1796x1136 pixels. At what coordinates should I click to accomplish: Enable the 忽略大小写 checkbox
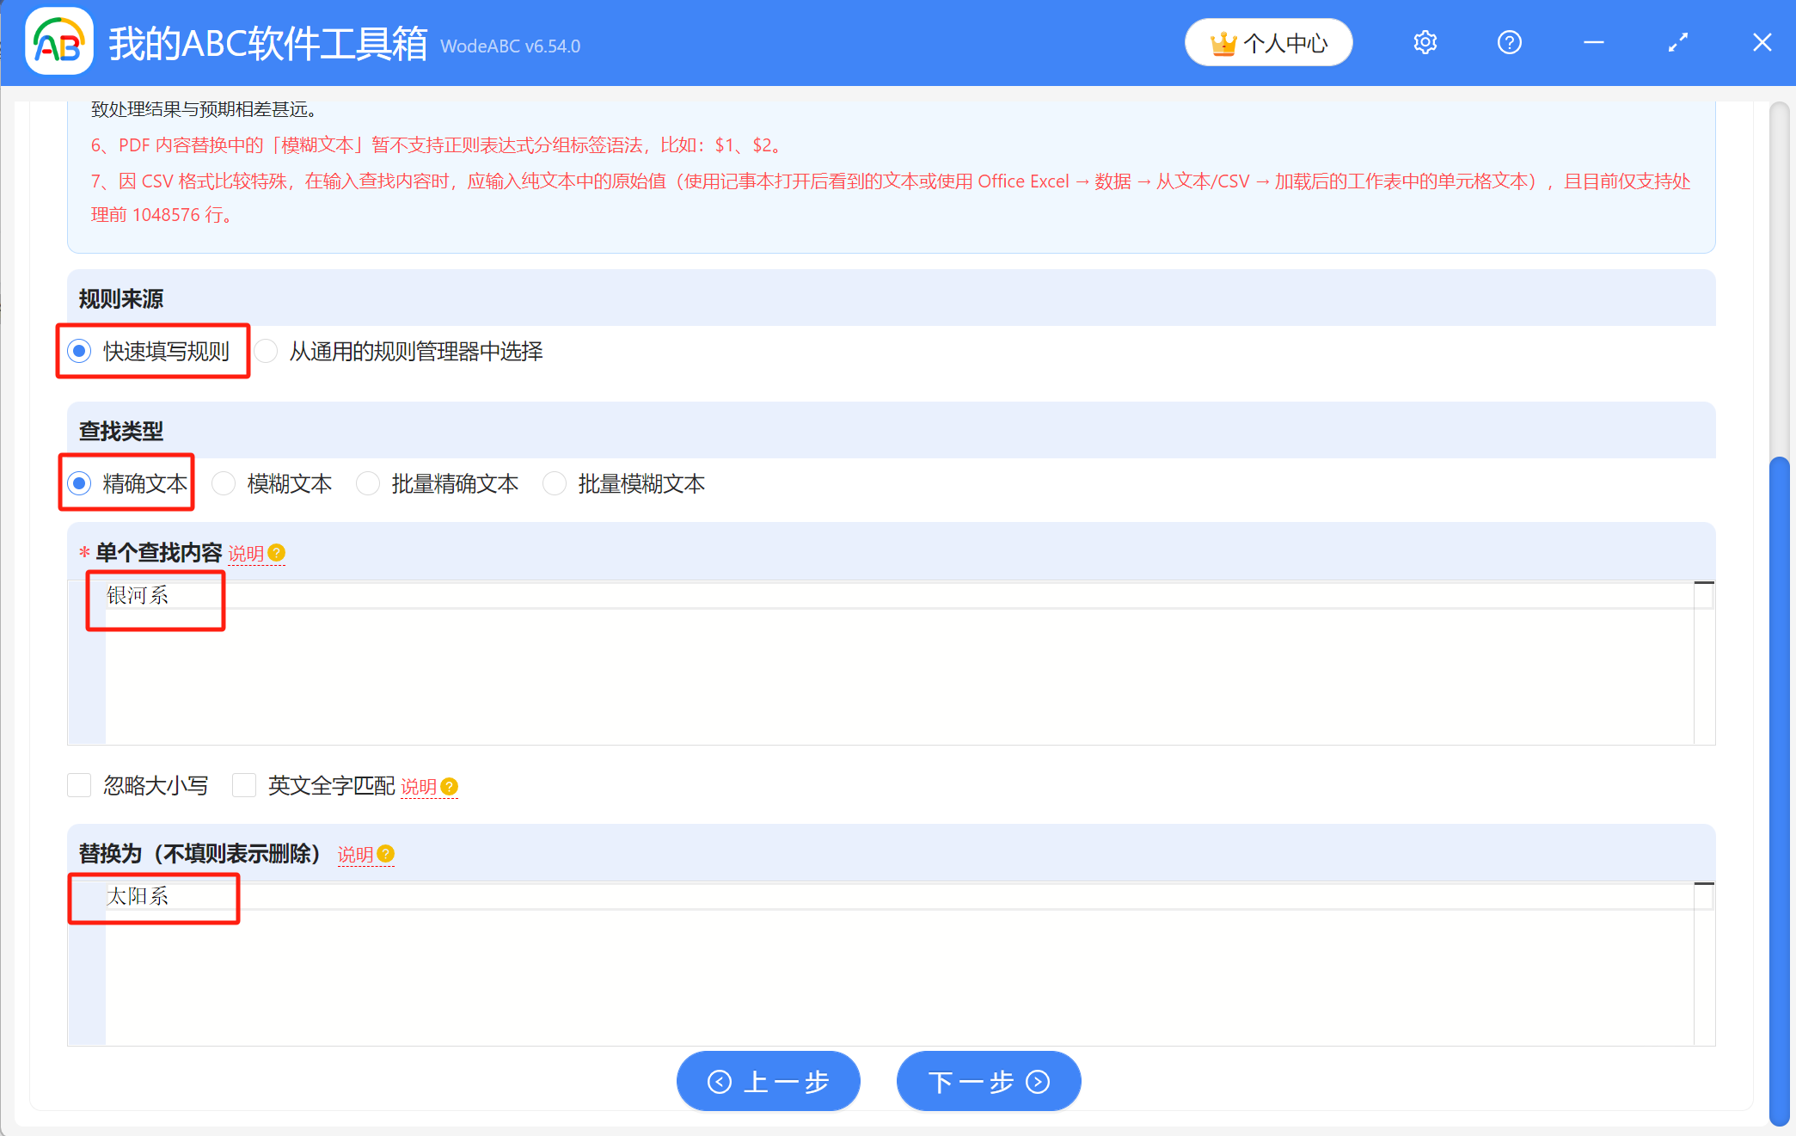click(78, 785)
